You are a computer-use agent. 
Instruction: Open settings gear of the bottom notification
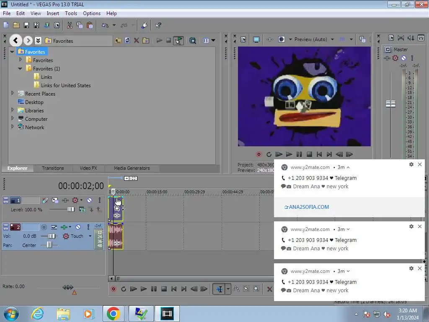coord(411,268)
